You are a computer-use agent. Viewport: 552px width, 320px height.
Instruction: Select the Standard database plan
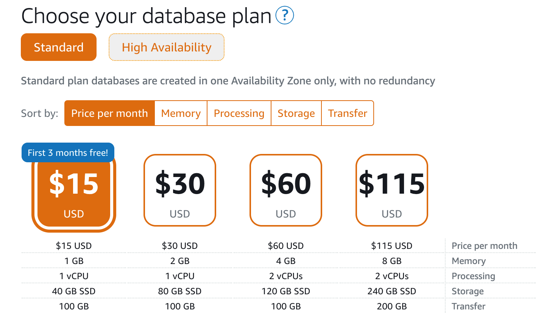[59, 47]
